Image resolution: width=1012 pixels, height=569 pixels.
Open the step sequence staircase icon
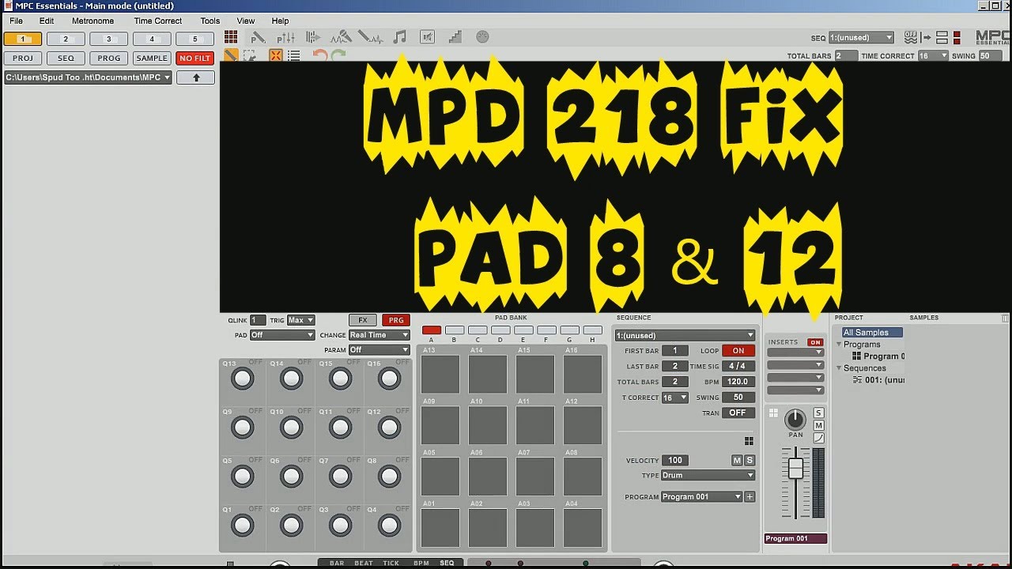[455, 37]
